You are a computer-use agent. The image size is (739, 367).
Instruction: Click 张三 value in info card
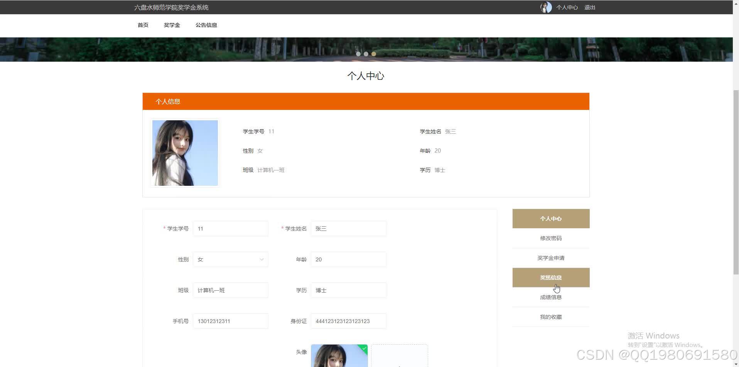coord(450,131)
